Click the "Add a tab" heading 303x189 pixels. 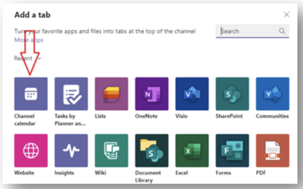pyautogui.click(x=32, y=15)
